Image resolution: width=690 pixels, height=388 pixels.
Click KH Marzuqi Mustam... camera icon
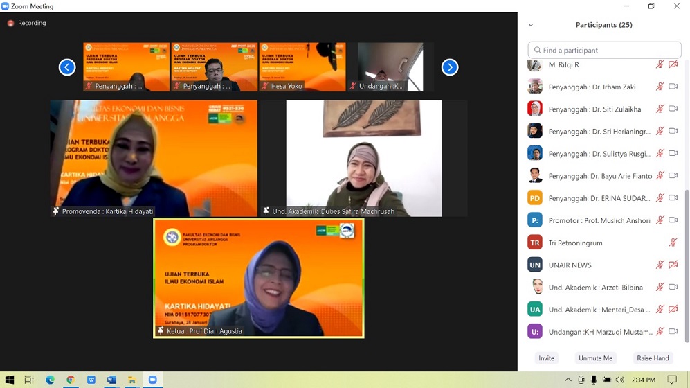tap(673, 331)
